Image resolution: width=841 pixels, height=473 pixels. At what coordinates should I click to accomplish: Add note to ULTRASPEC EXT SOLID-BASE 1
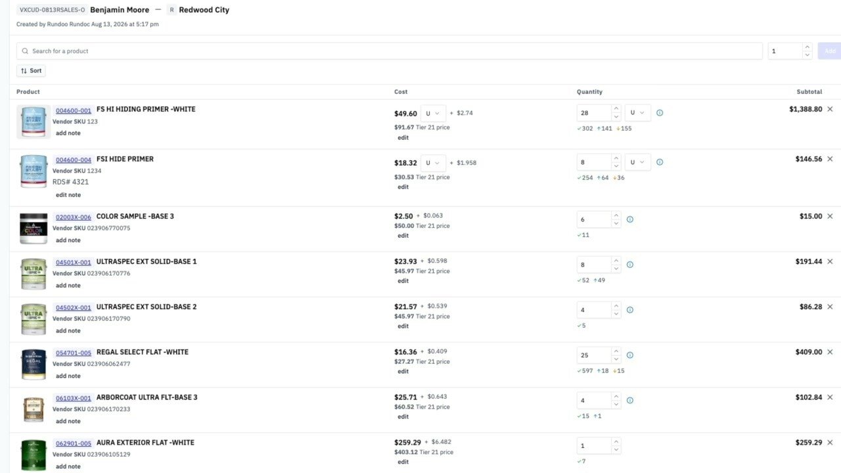click(x=68, y=286)
